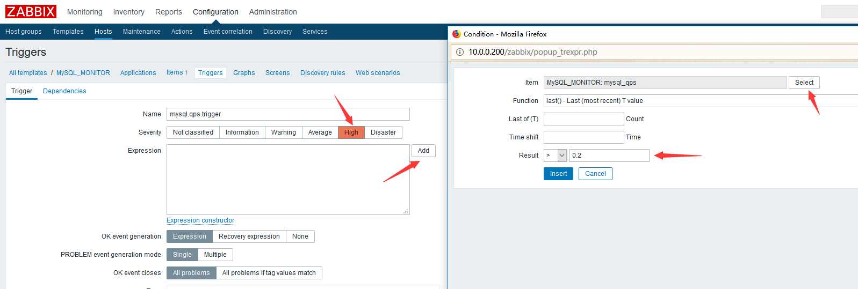The width and height of the screenshot is (858, 289).
Task: Go to Templates submenu
Action: click(x=68, y=32)
